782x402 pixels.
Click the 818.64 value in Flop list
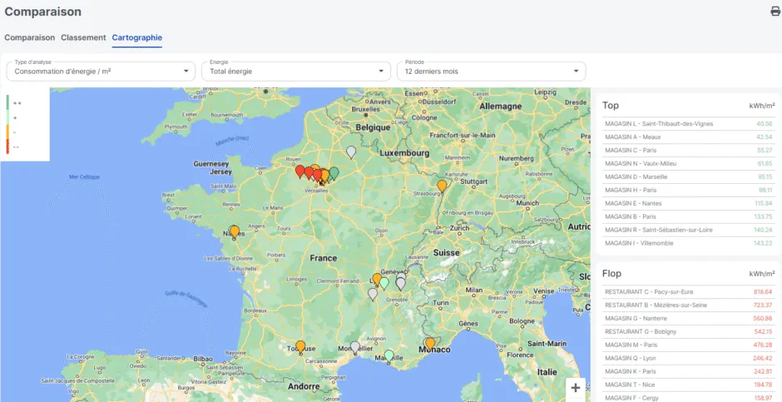[x=764, y=292]
